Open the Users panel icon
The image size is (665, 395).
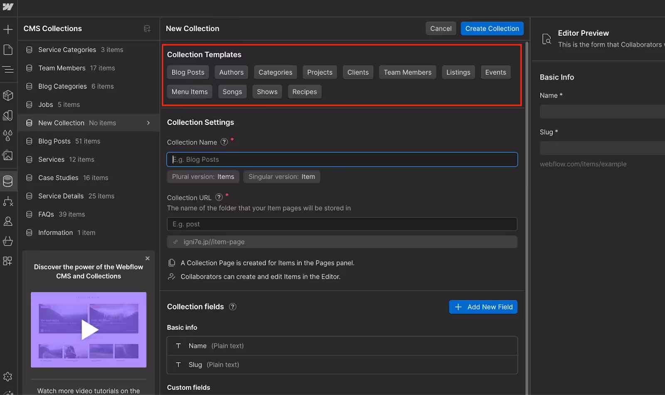(8, 221)
